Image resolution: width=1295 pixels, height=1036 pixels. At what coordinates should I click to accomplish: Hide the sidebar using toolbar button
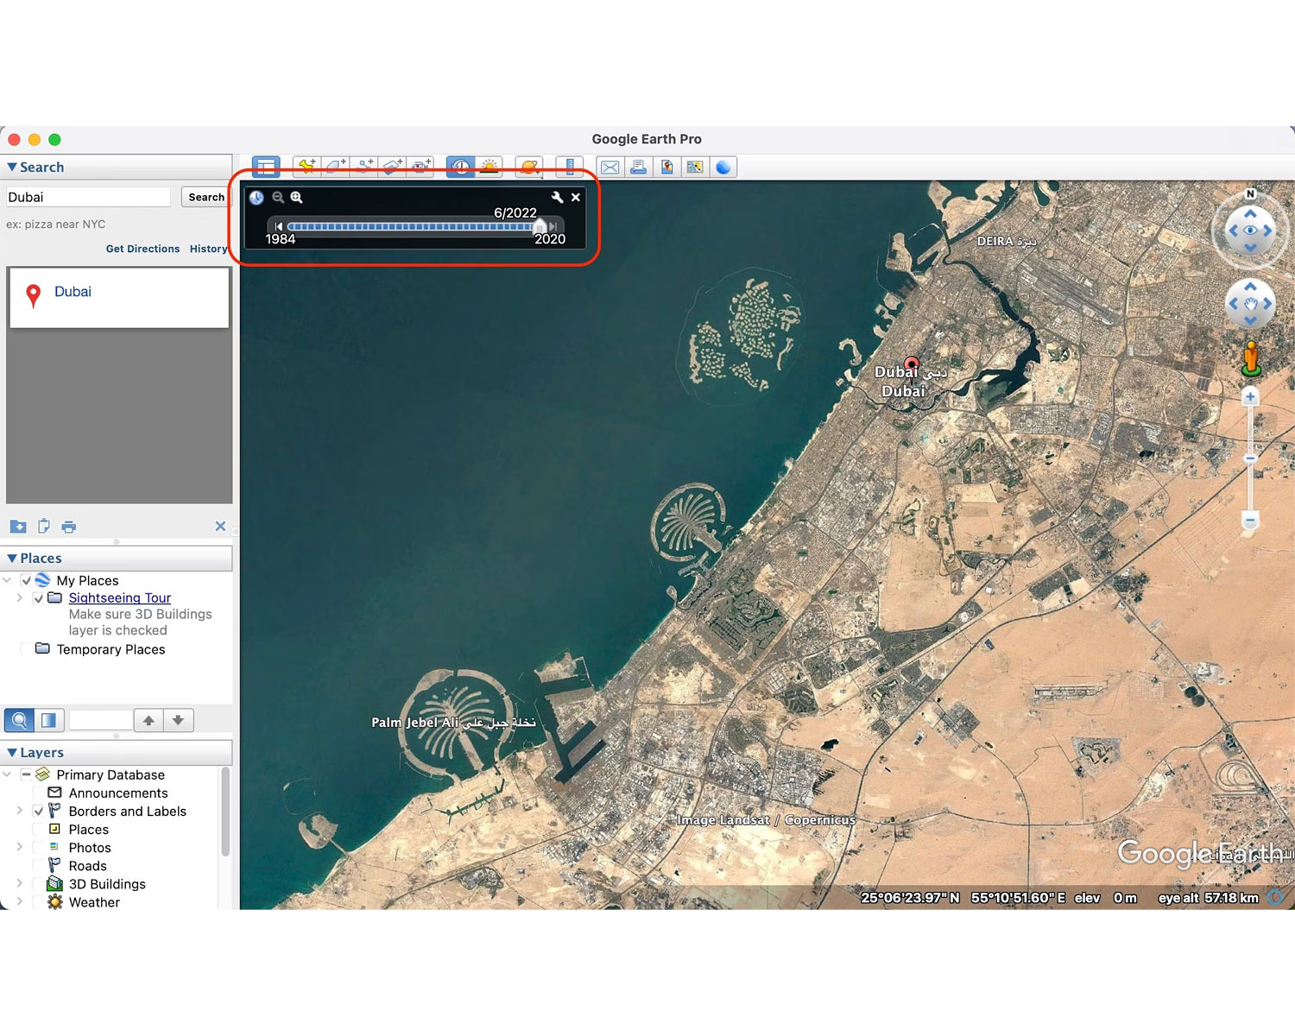[x=266, y=167]
